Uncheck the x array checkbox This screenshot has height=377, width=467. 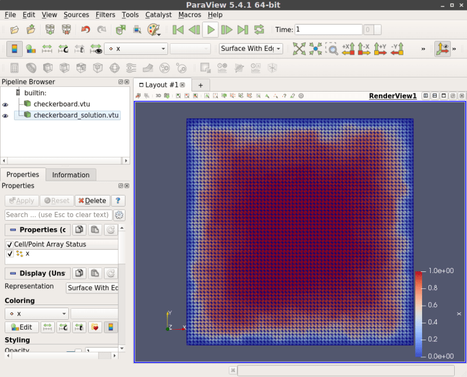pyautogui.click(x=10, y=254)
